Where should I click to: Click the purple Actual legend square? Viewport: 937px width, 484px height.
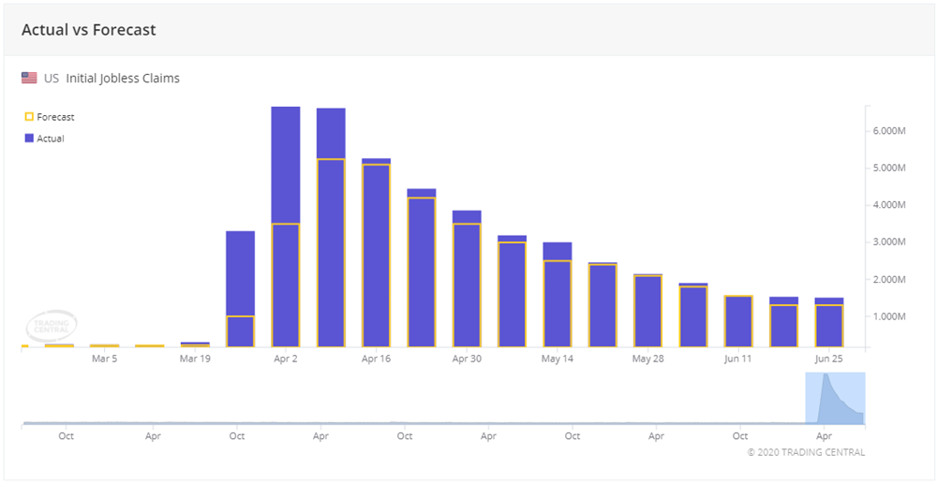coord(29,138)
